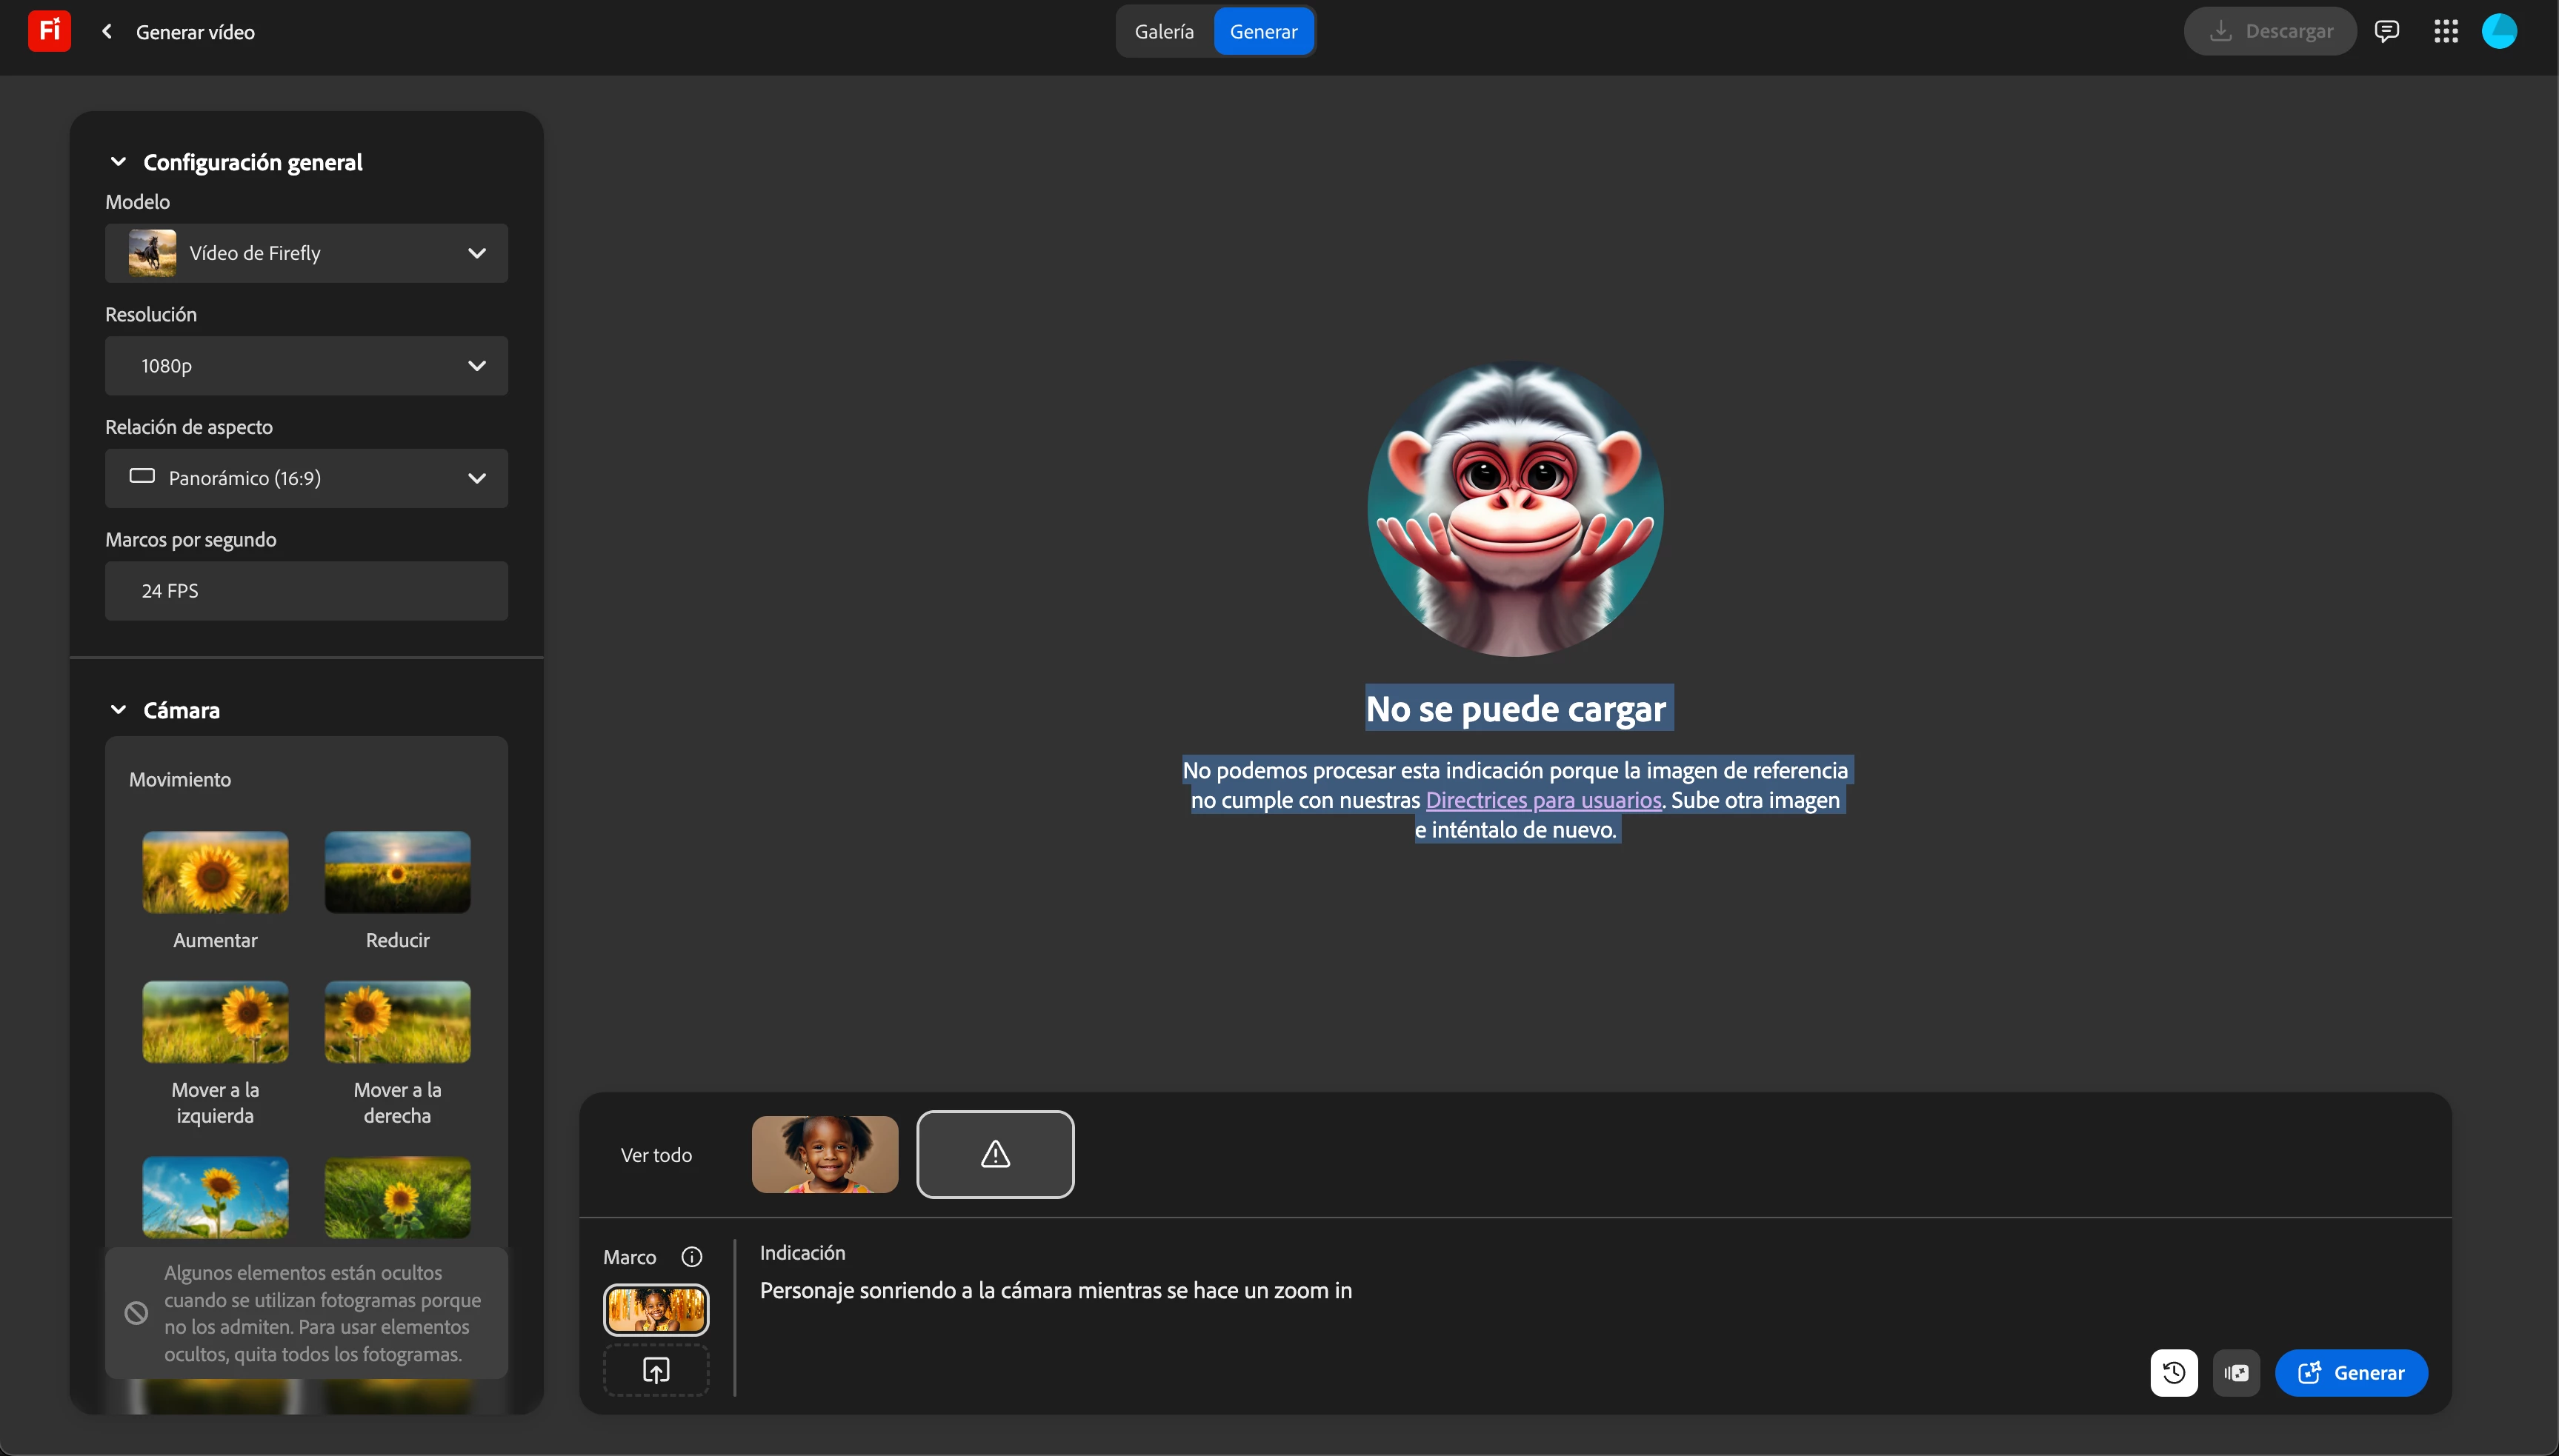Open the Modelo dropdown
Image resolution: width=2559 pixels, height=1456 pixels.
point(306,253)
